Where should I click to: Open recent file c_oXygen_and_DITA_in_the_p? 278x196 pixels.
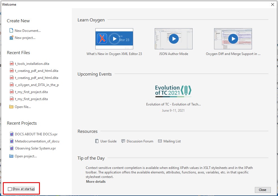37,85
